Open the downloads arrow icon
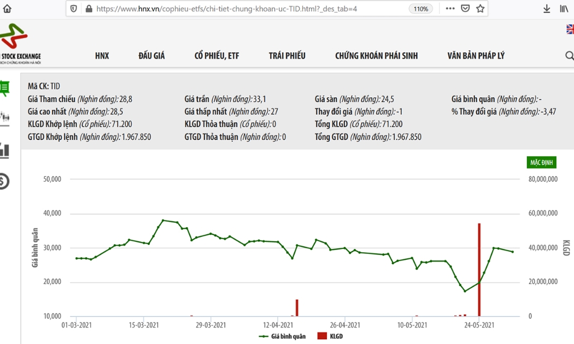 pyautogui.click(x=547, y=8)
